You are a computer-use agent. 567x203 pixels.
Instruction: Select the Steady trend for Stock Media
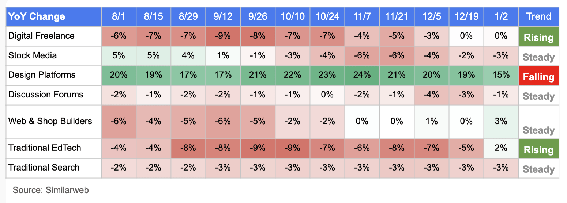point(538,57)
